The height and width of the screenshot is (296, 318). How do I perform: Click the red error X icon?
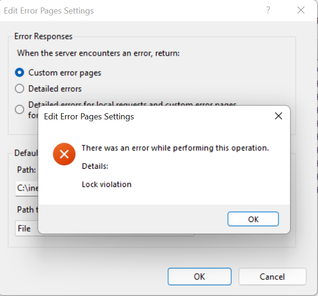coord(64,154)
